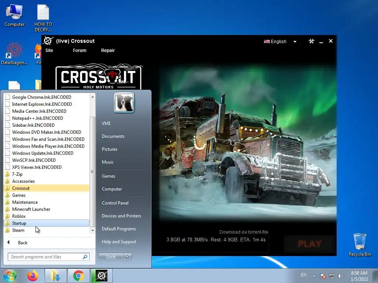
Task: Select Notepad++.lnk.ENCODED entry
Action: pyautogui.click(x=47, y=118)
